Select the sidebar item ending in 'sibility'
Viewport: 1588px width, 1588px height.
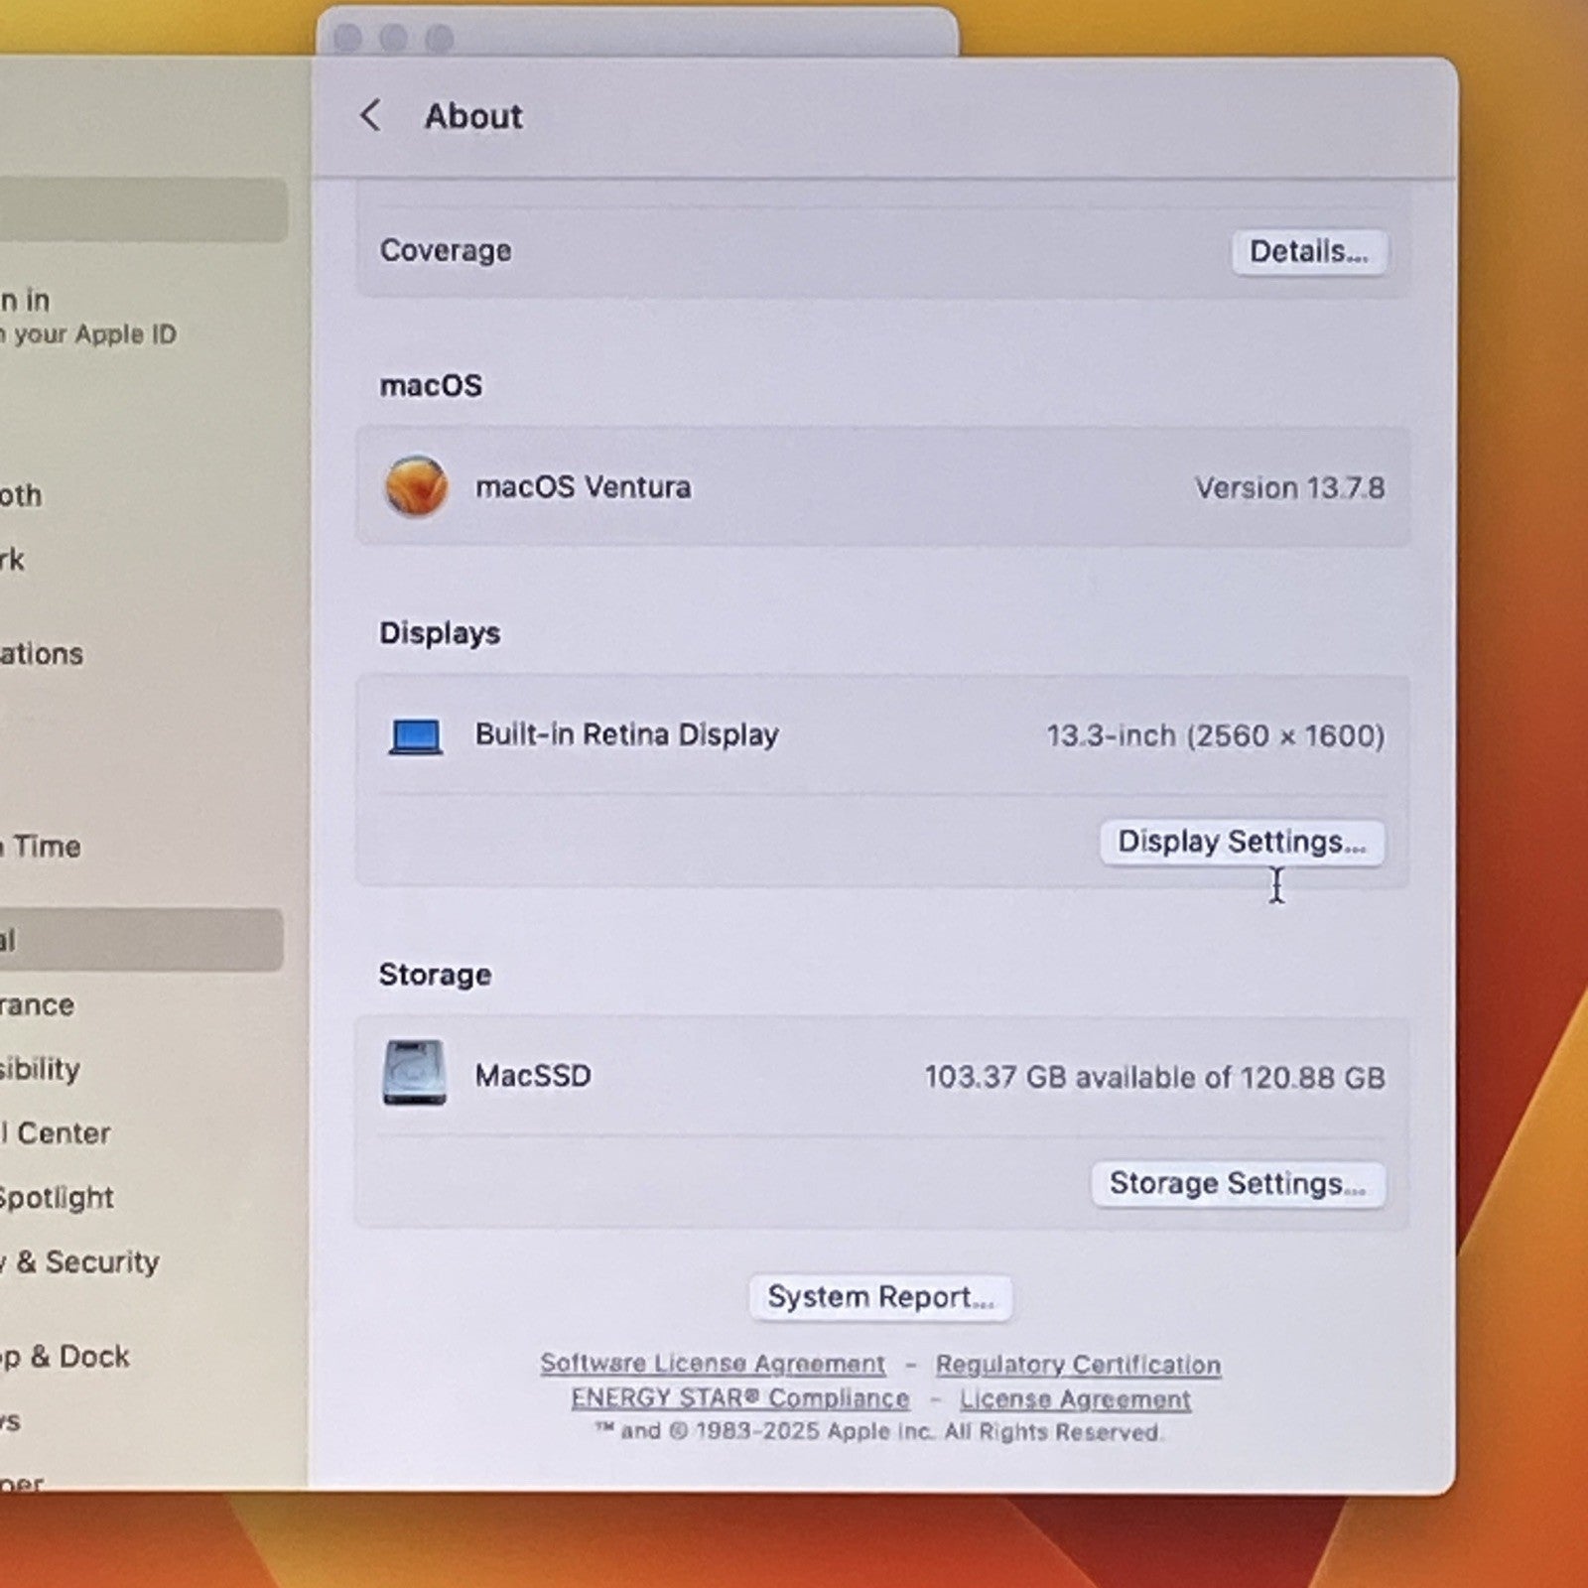(40, 1068)
